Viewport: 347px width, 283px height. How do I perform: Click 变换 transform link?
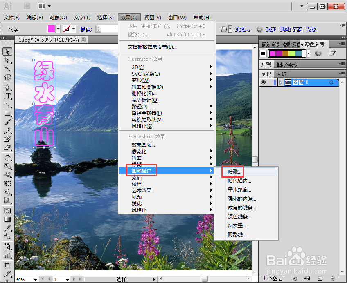click(311, 29)
